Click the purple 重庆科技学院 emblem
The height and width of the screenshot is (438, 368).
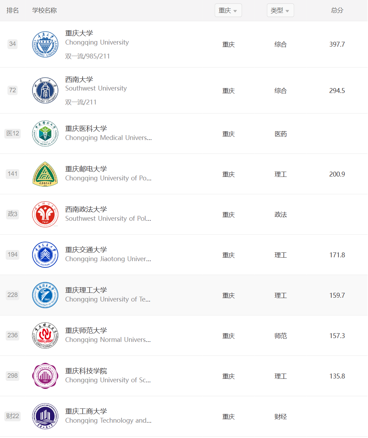point(45,376)
